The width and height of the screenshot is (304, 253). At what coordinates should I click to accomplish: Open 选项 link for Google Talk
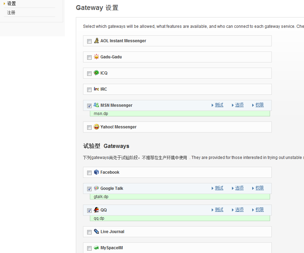click(239, 188)
